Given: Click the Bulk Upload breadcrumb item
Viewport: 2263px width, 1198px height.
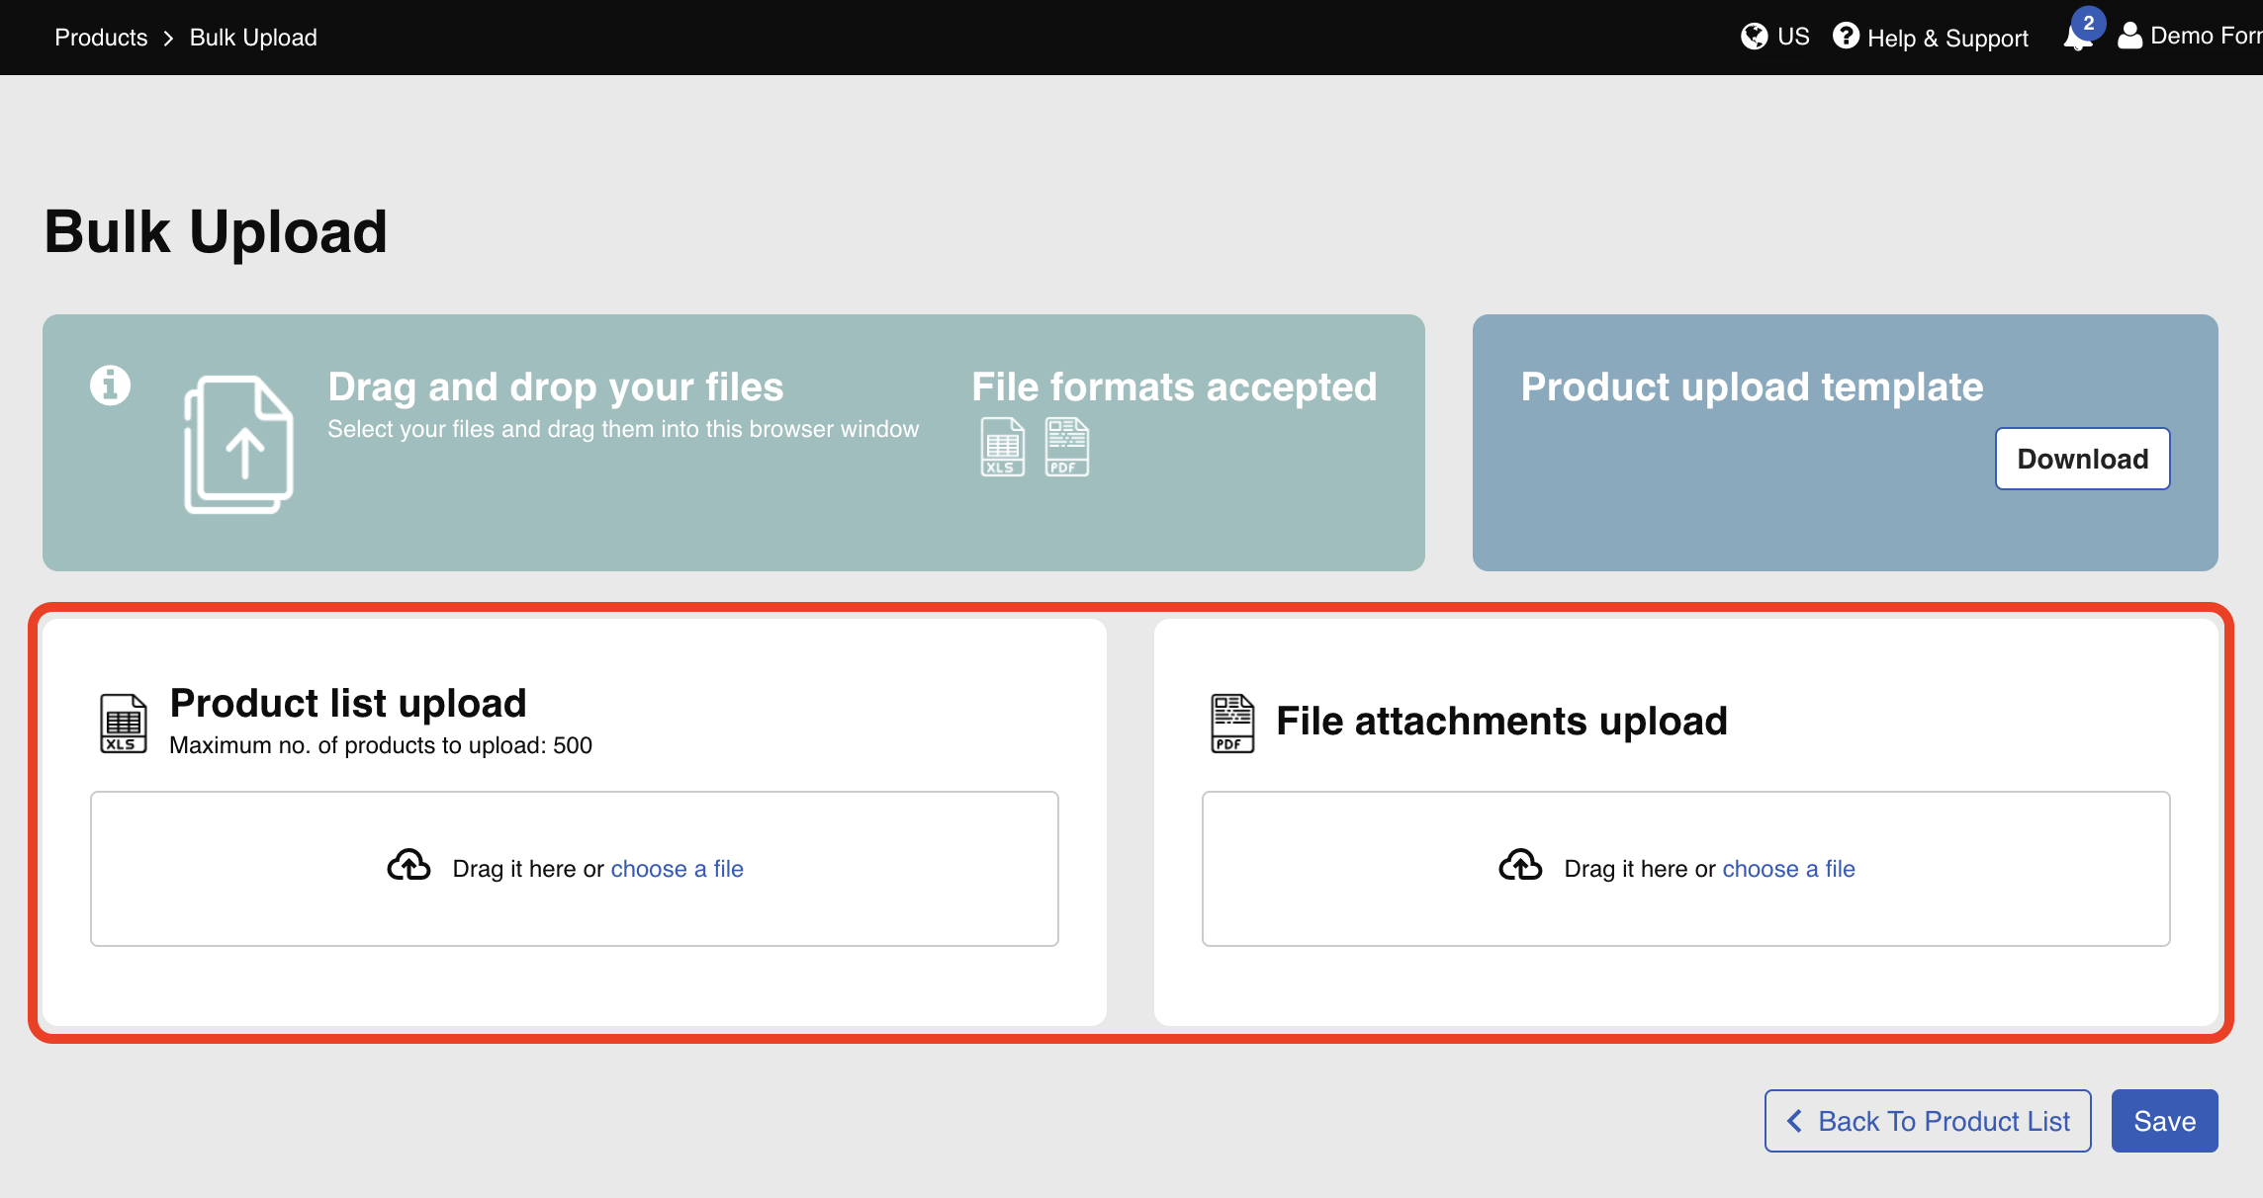Looking at the screenshot, I should click(253, 38).
